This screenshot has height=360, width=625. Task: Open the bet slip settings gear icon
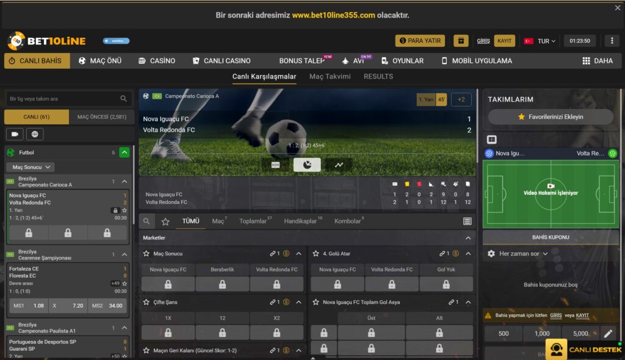pyautogui.click(x=491, y=253)
